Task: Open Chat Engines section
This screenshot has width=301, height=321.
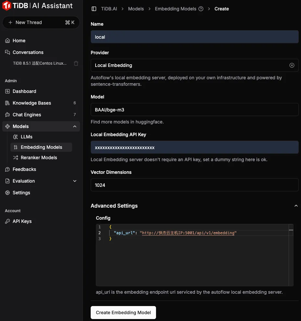Action: 27,115
